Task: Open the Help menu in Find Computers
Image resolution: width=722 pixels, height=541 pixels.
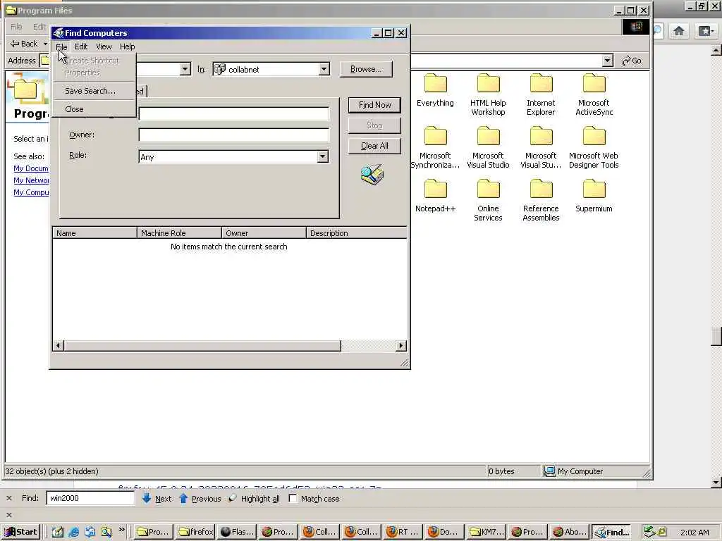Action: click(x=127, y=46)
